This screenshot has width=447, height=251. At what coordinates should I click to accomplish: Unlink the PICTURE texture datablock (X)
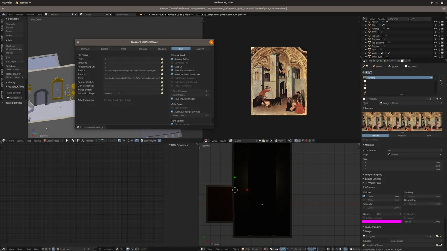(441, 99)
